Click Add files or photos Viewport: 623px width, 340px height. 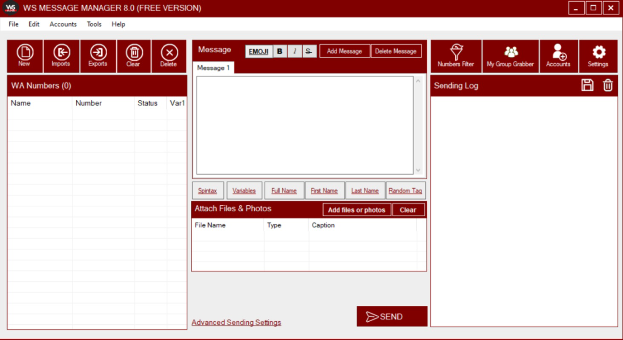pos(356,210)
